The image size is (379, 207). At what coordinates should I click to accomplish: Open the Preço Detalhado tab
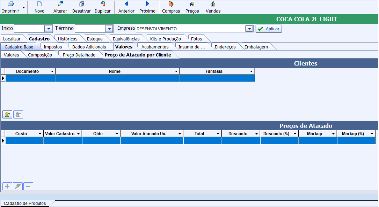[x=79, y=55]
